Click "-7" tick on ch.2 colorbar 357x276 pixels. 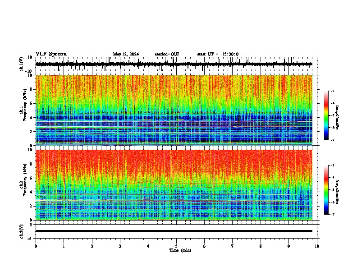pos(333,215)
